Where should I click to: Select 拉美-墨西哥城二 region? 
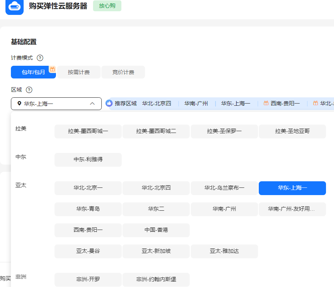(156, 132)
